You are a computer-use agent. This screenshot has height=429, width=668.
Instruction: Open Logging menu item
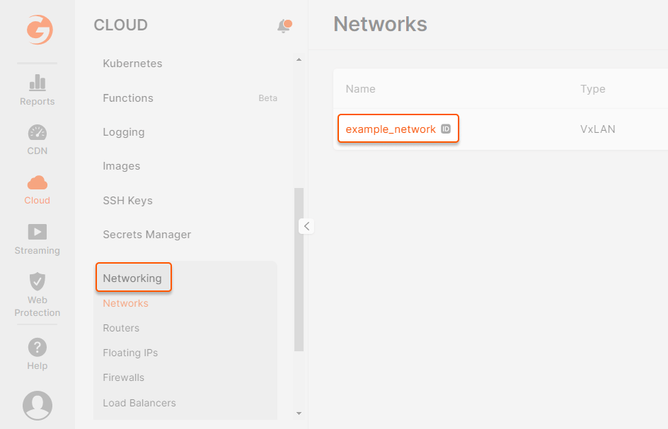tap(124, 132)
